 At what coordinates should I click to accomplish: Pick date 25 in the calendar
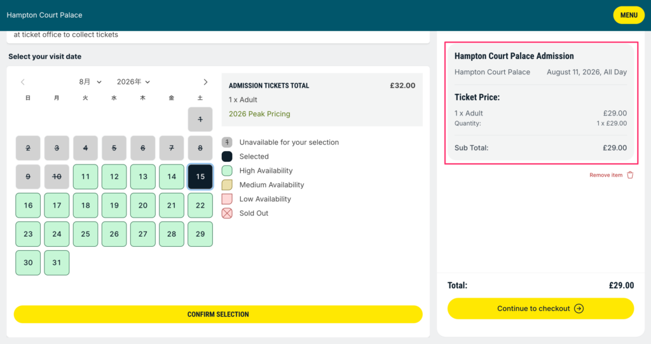click(x=86, y=234)
